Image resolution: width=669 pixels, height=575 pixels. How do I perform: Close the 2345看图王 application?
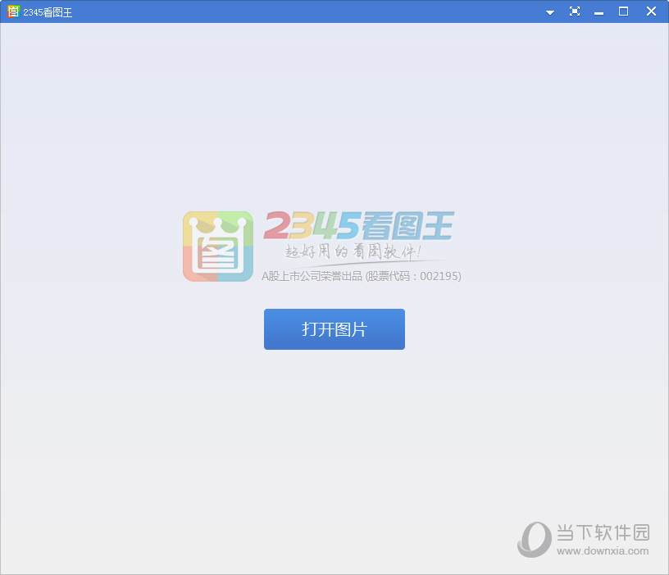(x=650, y=11)
